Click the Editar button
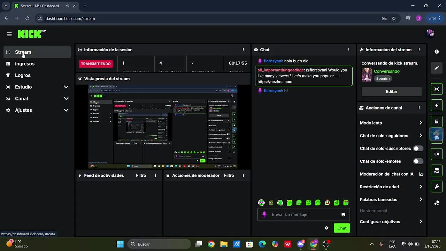Screen dimensions: 446x251 coord(392,92)
